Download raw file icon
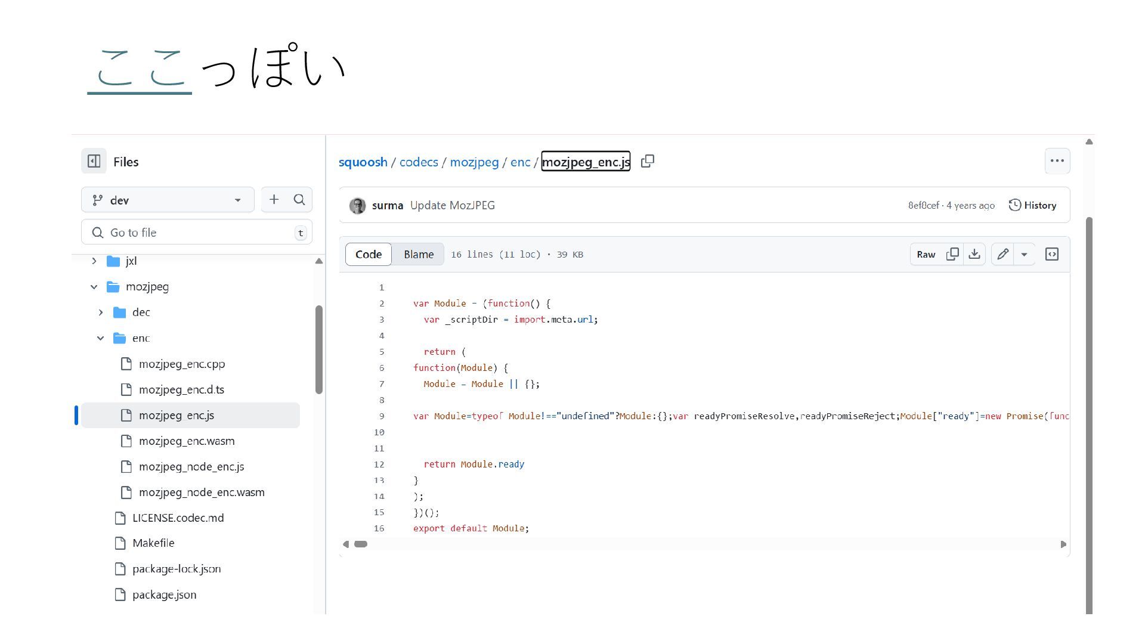 (x=974, y=254)
